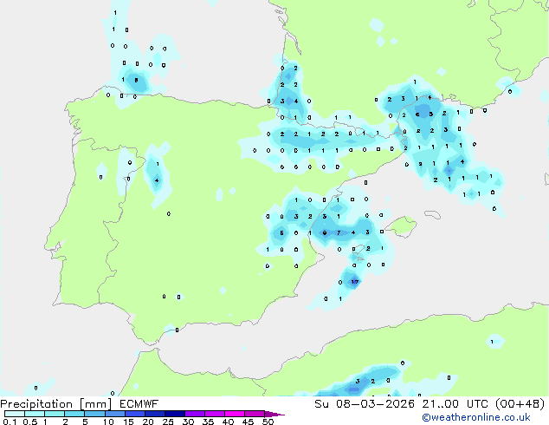Screen dimensions: 549x425
Task: Click the '10' legend scale label
Action: tap(108, 422)
